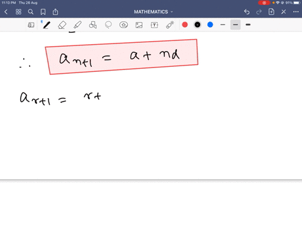Tap the screen recording indicator in status bar
This screenshot has width=302, height=227.
coord(264,3)
